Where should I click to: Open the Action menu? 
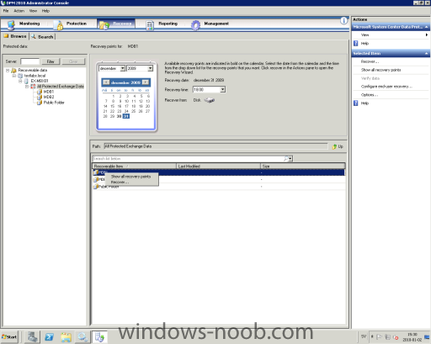click(19, 11)
